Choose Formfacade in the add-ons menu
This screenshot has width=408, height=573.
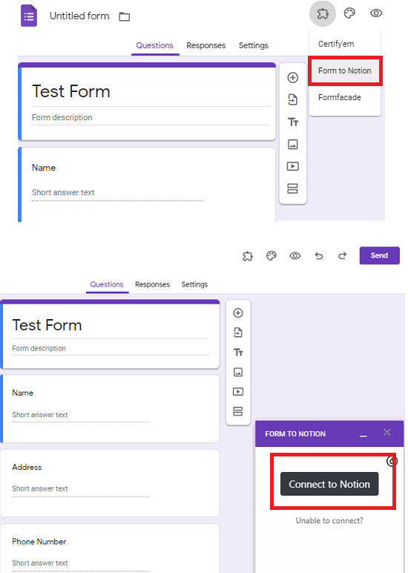click(x=340, y=97)
